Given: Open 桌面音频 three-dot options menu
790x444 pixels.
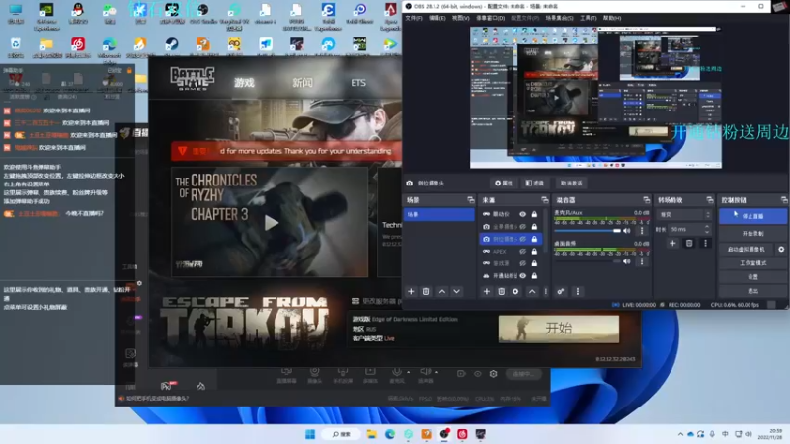Looking at the screenshot, I should 641,261.
